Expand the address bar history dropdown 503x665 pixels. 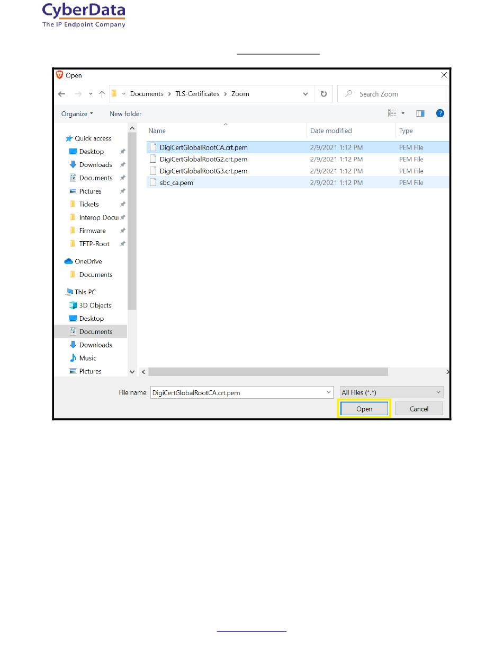click(306, 94)
